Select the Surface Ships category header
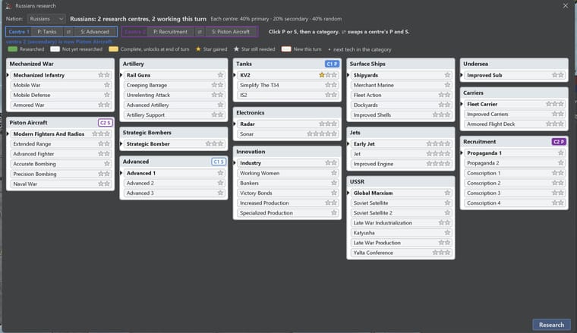 pyautogui.click(x=401, y=64)
